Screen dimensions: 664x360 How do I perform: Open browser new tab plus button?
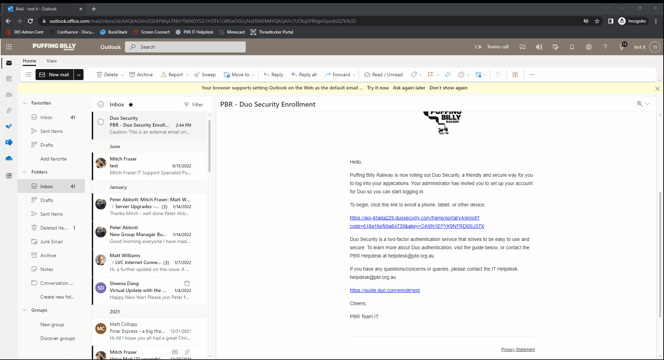click(x=94, y=9)
